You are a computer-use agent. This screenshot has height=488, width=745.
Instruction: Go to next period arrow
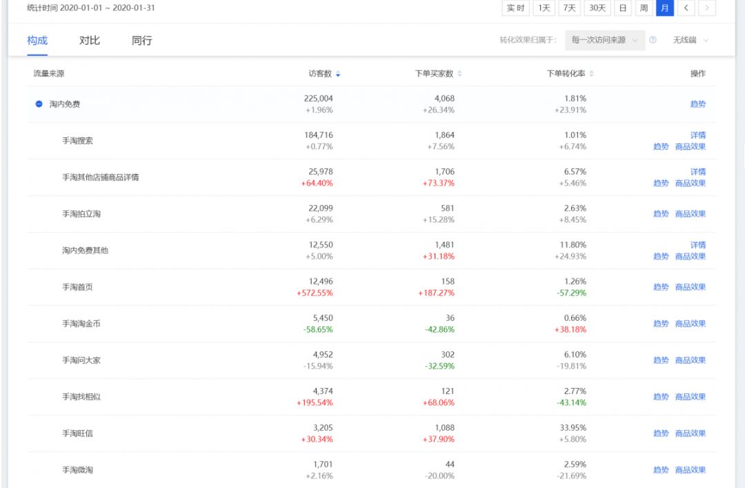pos(707,8)
